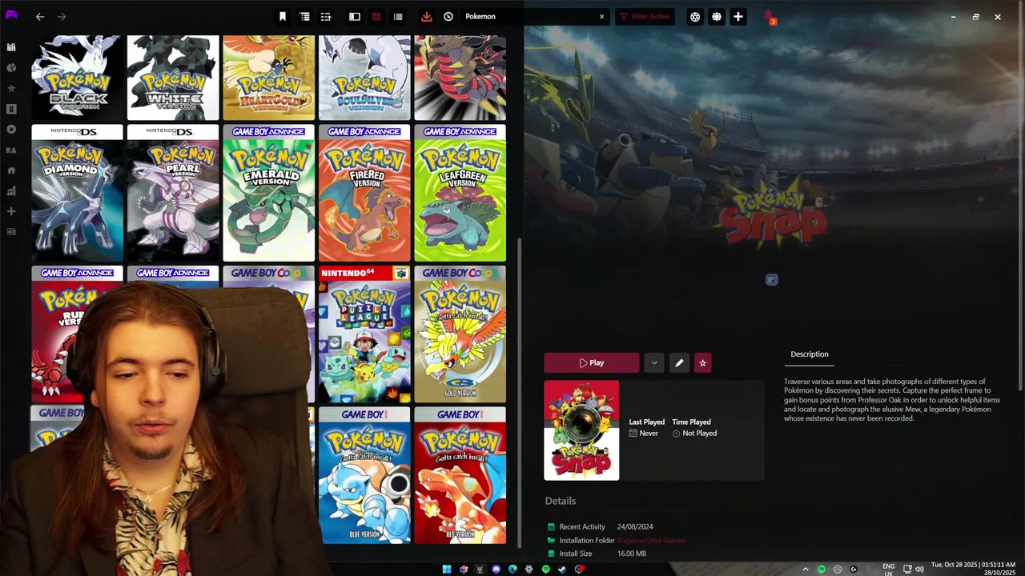1025x576 pixels.
Task: Edit game with pencil icon
Action: pos(679,363)
